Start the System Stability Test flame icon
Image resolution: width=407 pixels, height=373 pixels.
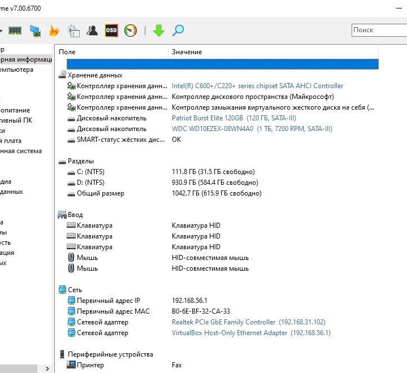coord(54,31)
